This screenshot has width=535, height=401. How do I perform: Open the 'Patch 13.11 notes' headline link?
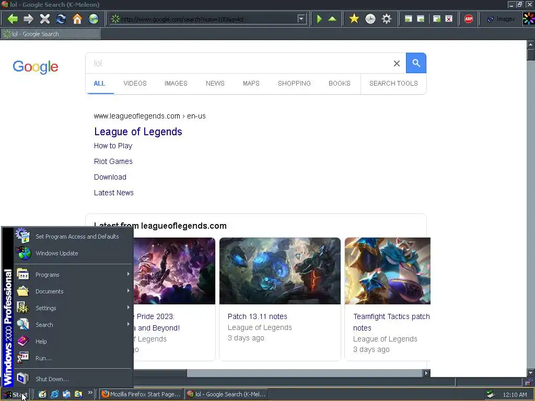point(257,316)
